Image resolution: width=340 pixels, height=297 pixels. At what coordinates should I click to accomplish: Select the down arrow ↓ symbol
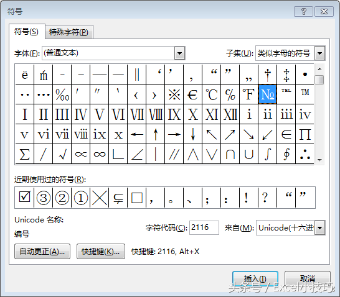(x=192, y=134)
